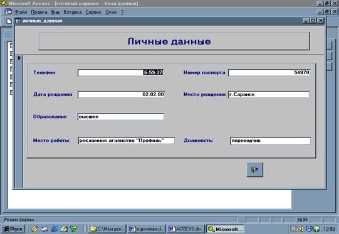This screenshot has width=339, height=234.
Task: Click the Ru language indicator in tray
Action: pyautogui.click(x=295, y=228)
